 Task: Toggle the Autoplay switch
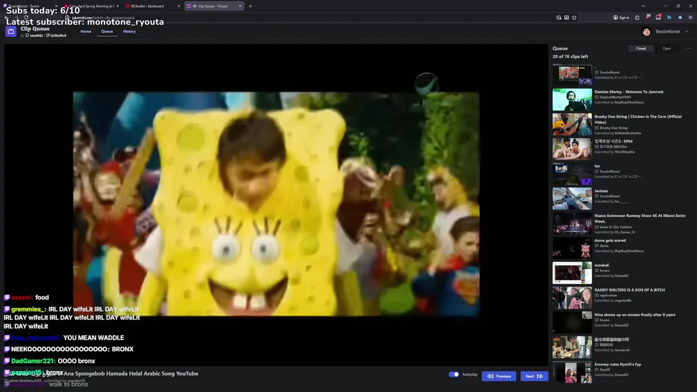point(454,375)
